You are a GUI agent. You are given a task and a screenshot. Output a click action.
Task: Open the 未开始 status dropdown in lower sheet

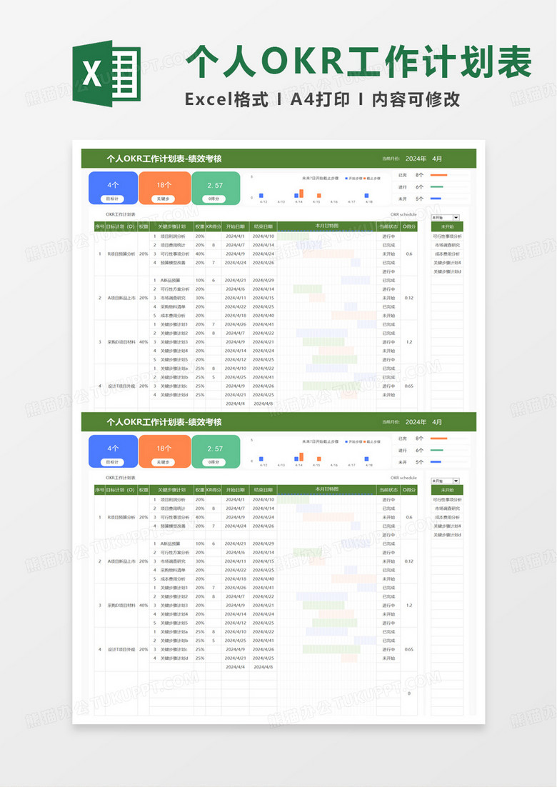(x=456, y=481)
